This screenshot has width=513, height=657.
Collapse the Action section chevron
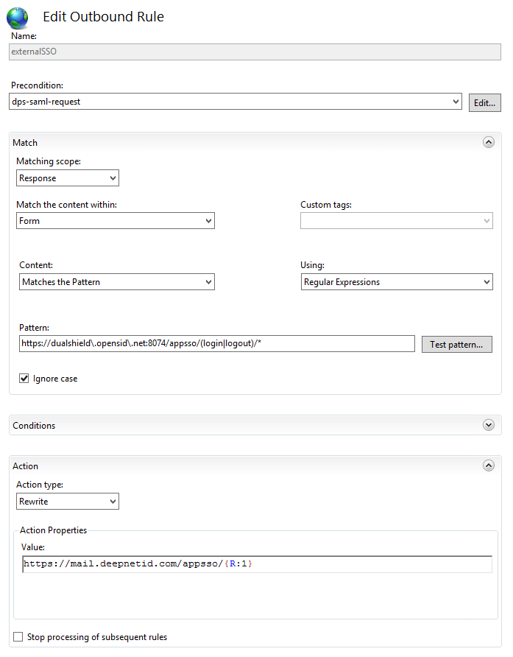coord(488,465)
